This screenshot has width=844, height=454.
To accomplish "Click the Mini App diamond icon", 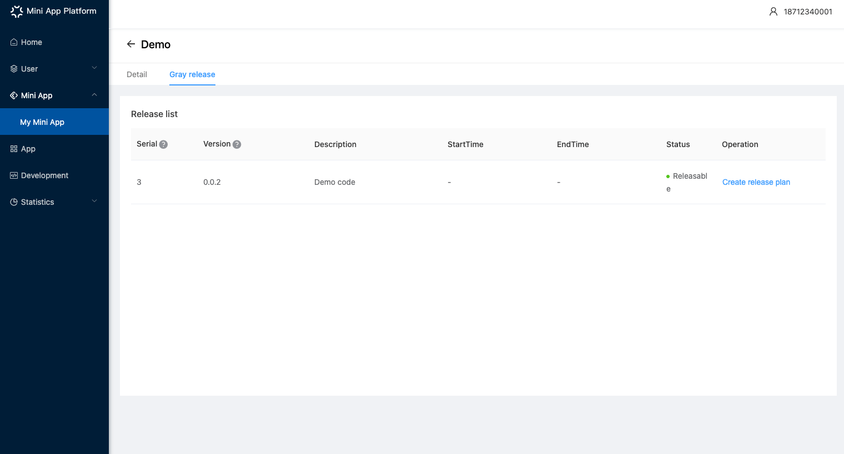I will [x=14, y=95].
